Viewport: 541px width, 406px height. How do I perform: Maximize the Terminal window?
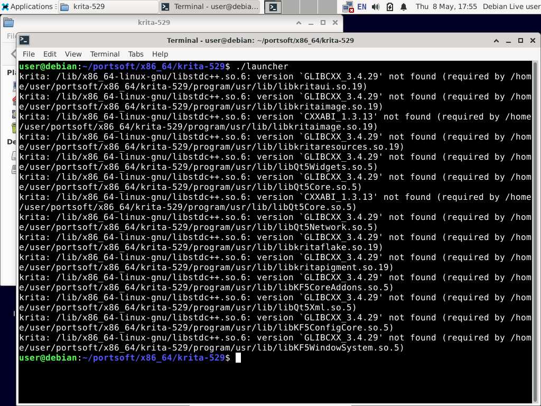(x=520, y=41)
